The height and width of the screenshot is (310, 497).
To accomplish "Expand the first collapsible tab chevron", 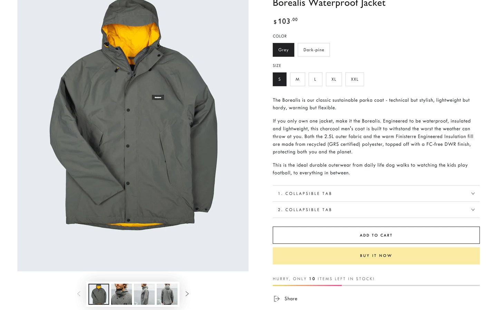I will (473, 194).
